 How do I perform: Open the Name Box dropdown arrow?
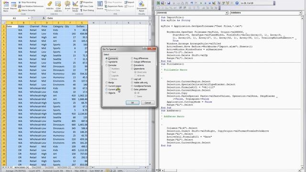29,18
